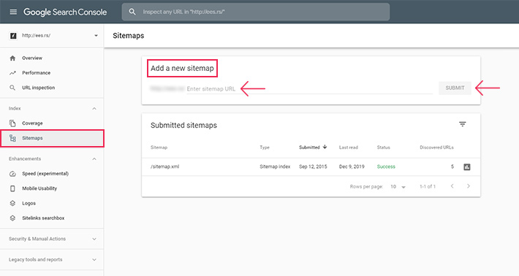Click the ees.rs property favicon
The width and height of the screenshot is (519, 276).
(x=13, y=36)
